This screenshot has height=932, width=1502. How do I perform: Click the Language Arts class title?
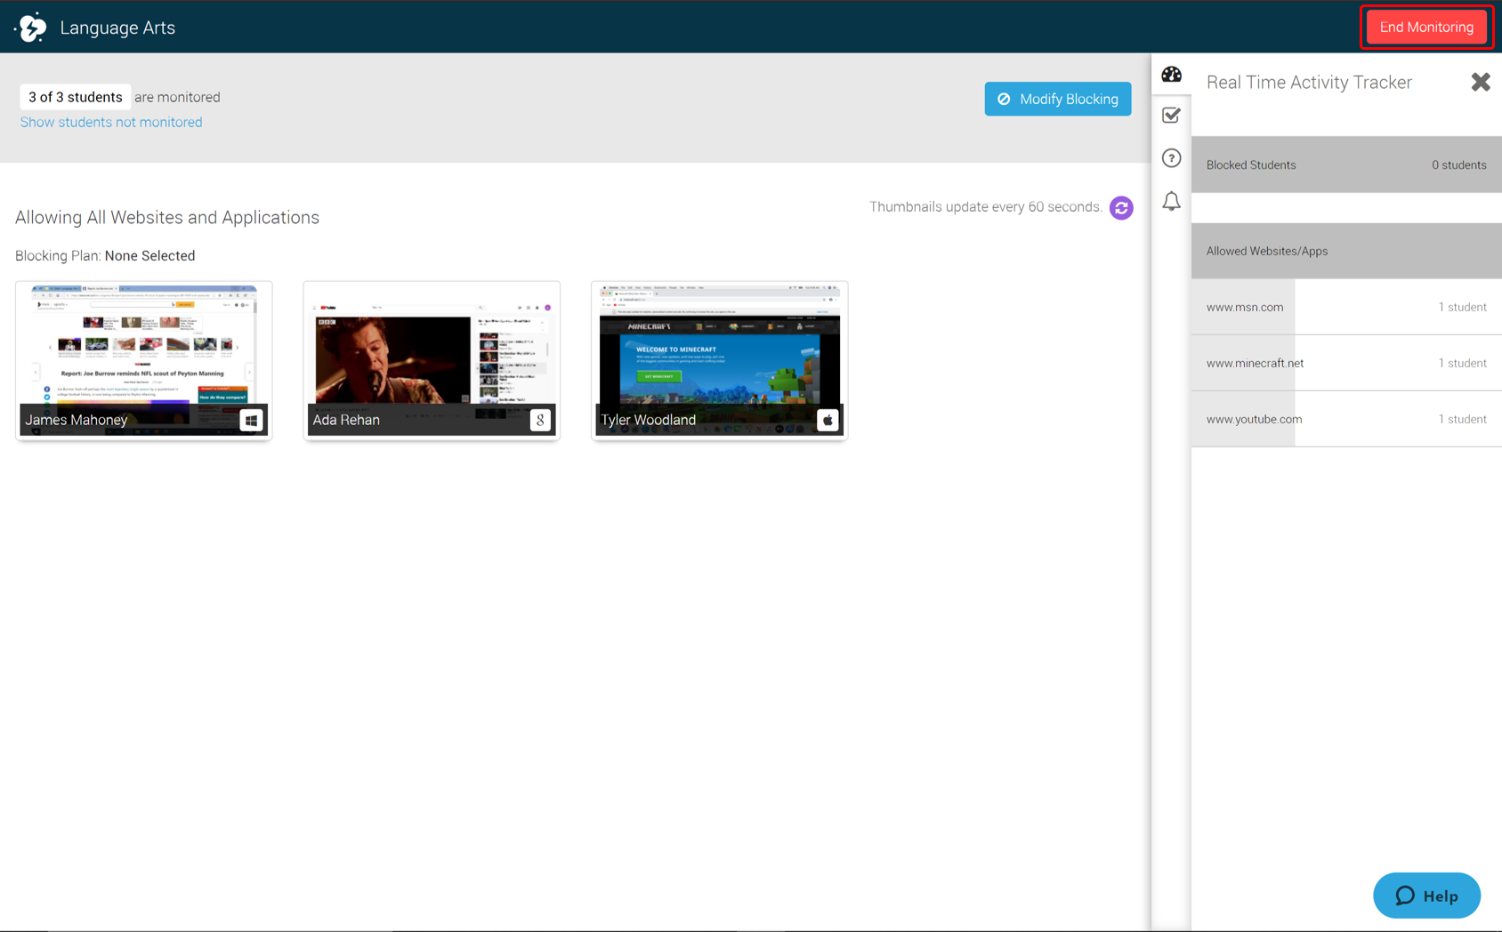[117, 28]
